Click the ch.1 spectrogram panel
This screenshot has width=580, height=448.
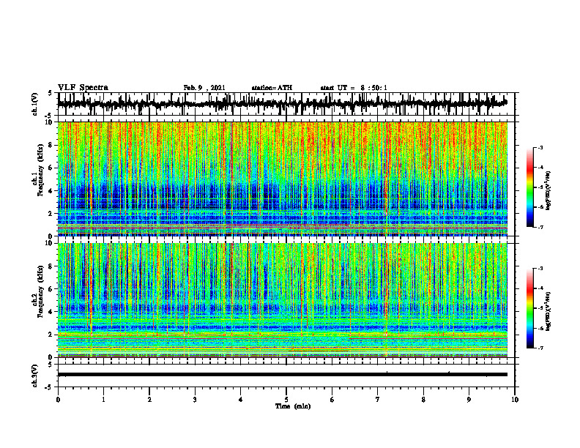point(282,179)
